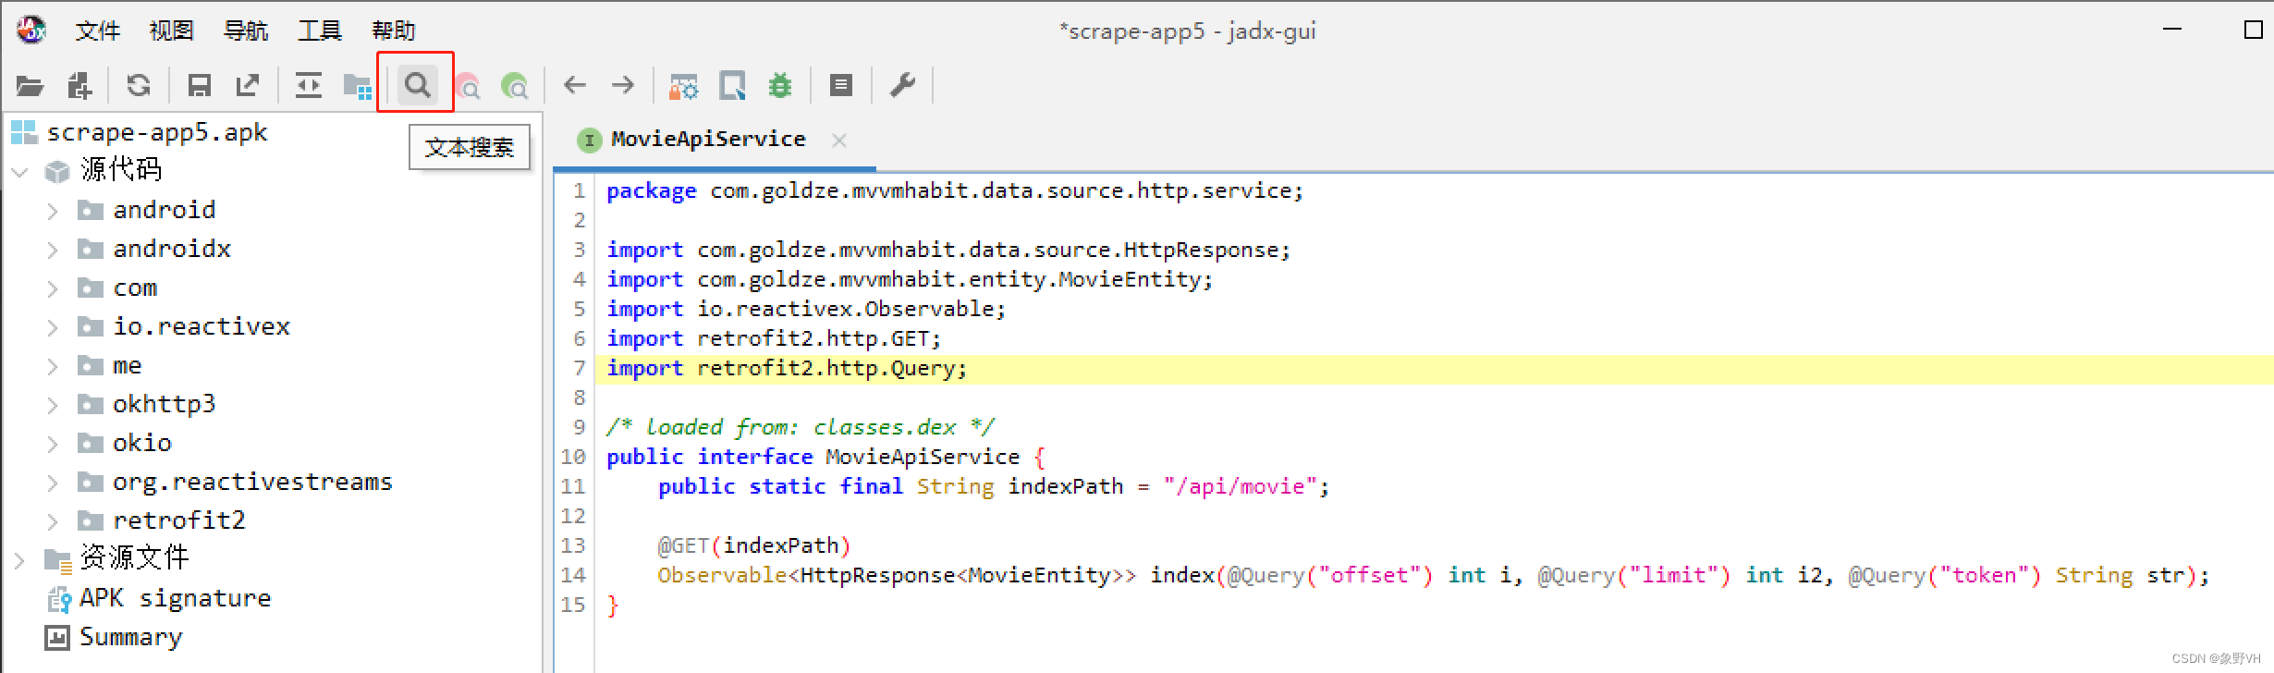Viewport: 2274px width, 673px height.
Task: Navigate forward with the right arrow
Action: [623, 86]
